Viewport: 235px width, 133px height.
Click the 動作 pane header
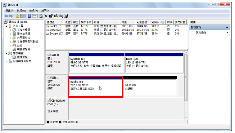(209, 22)
